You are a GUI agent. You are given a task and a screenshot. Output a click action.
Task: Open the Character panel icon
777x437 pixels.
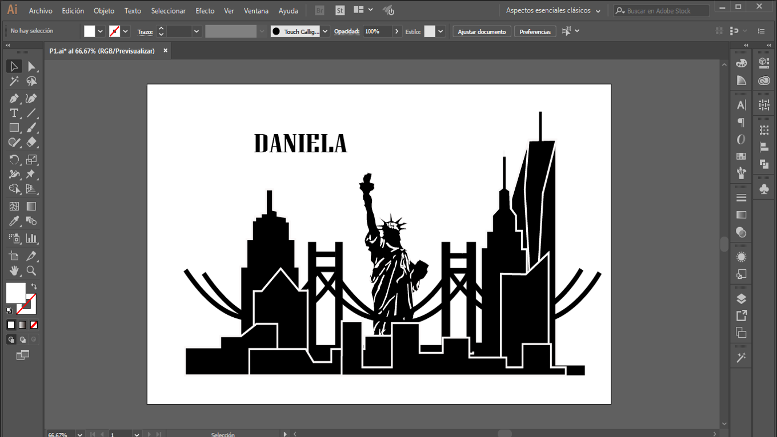tap(742, 105)
